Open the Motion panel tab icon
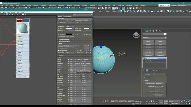 pyautogui.click(x=153, y=31)
